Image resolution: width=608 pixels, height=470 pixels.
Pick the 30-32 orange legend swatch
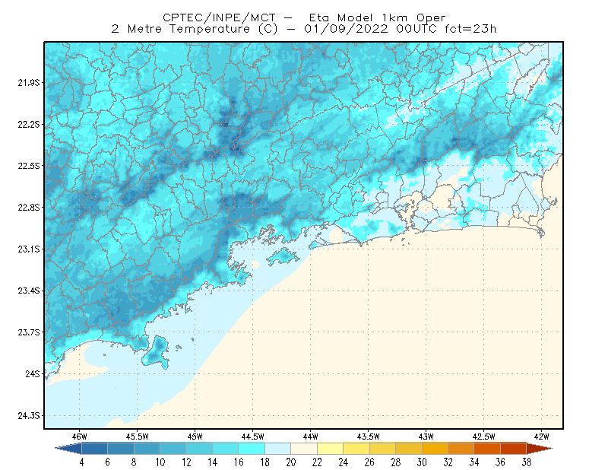click(x=435, y=449)
